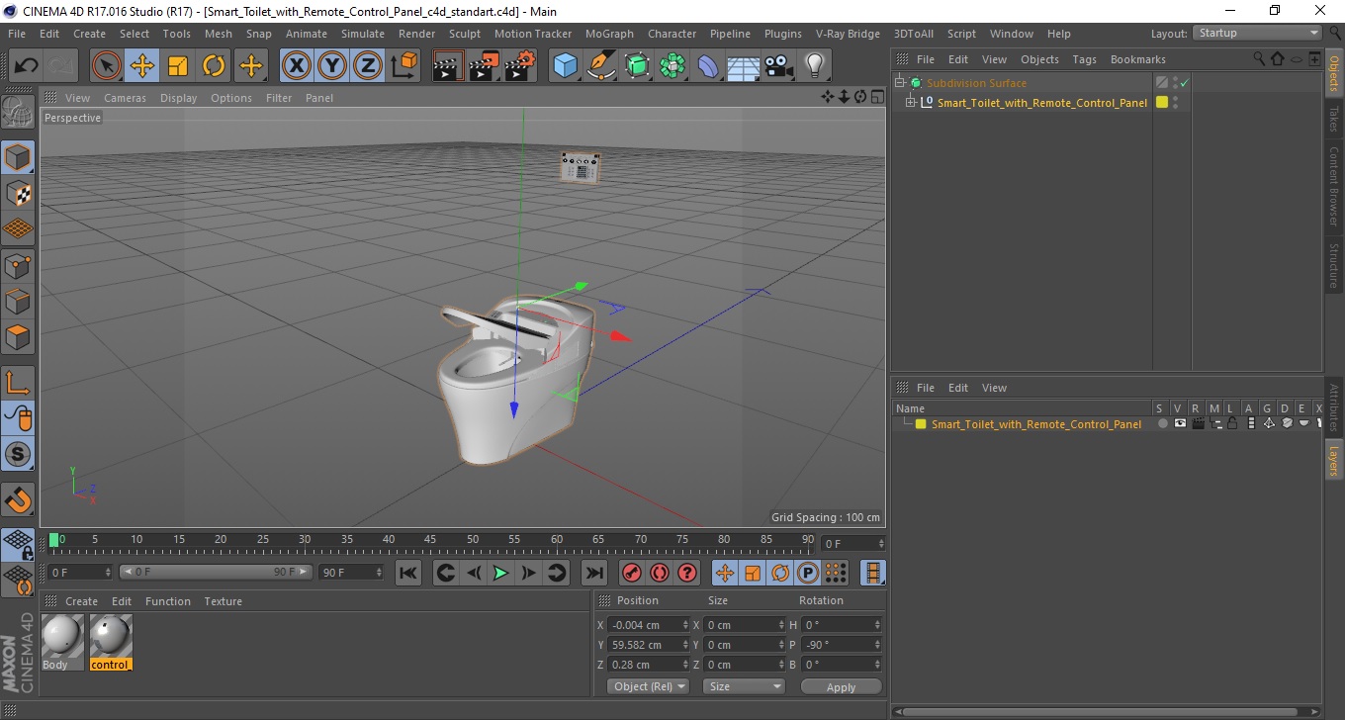Select the Live Selection tool

(107, 66)
